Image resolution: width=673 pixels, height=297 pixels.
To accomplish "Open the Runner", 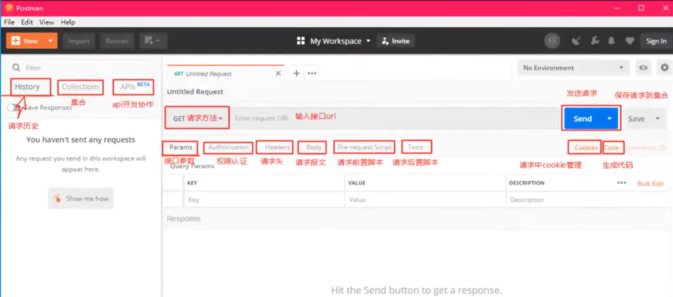I will [x=117, y=41].
